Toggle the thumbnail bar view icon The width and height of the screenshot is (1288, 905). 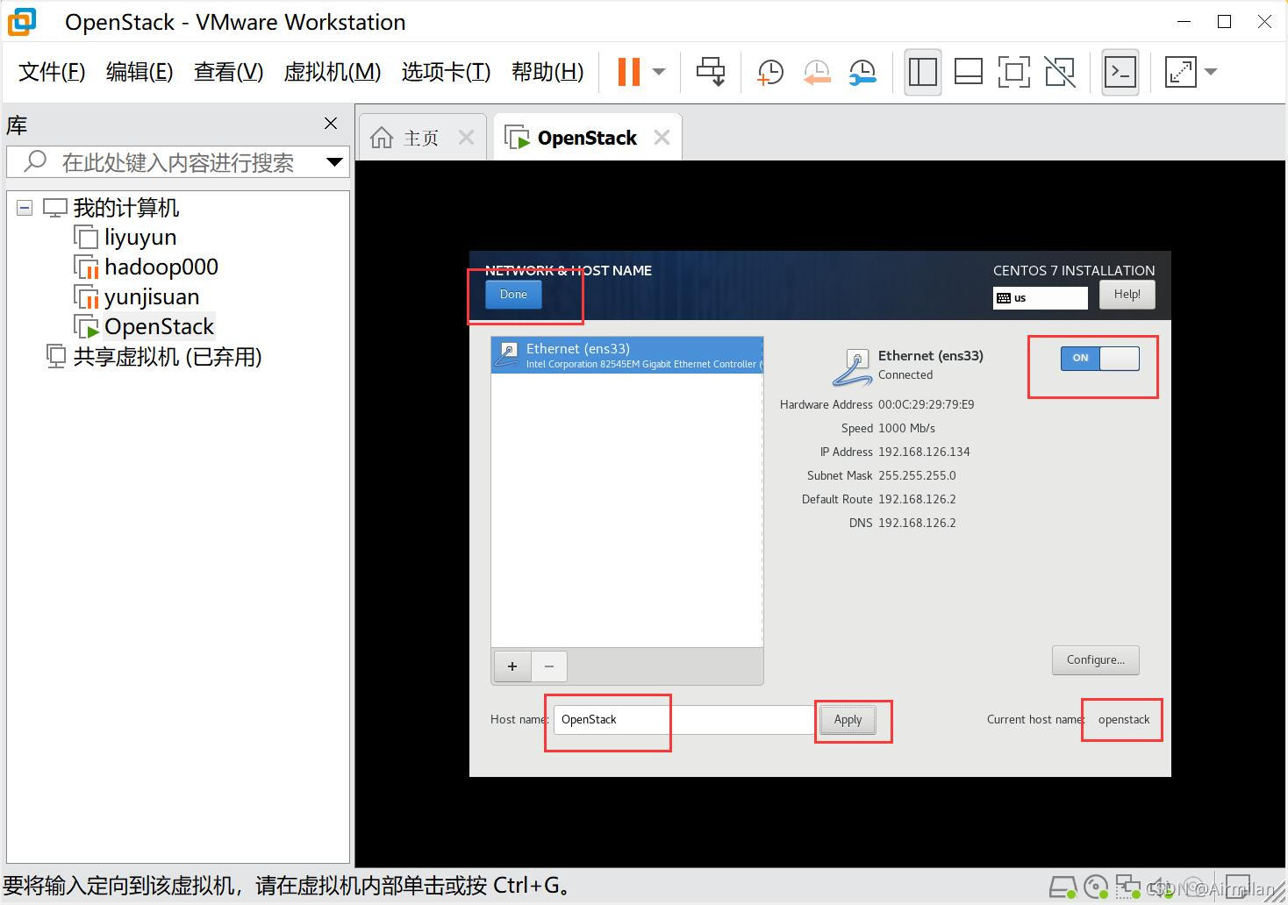[x=969, y=72]
